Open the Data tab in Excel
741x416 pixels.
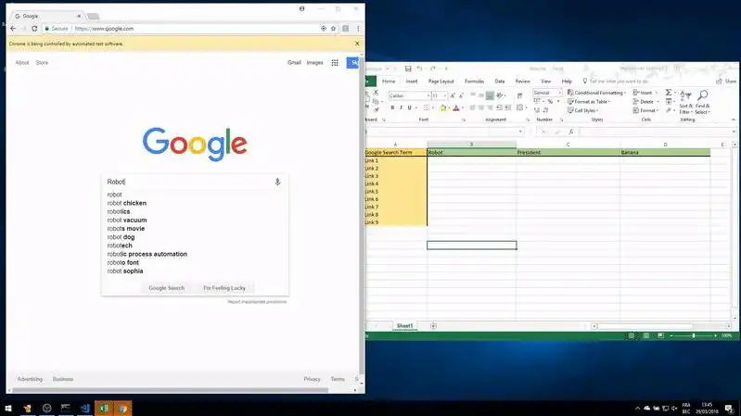coord(500,82)
